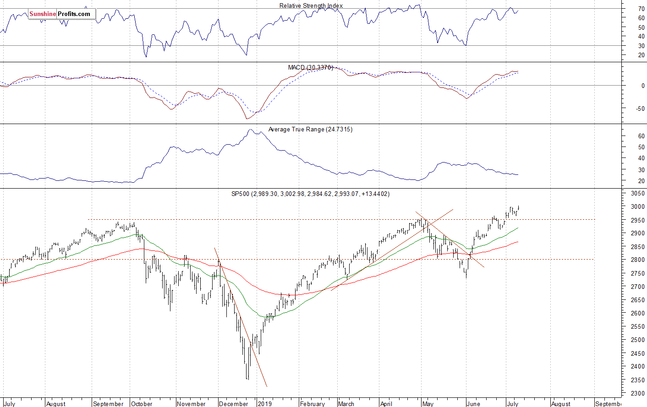Click the May axis label

[x=428, y=404]
